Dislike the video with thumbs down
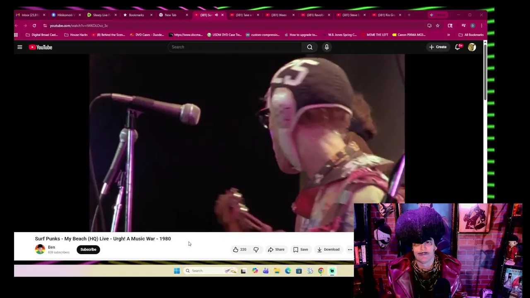The height and width of the screenshot is (298, 530). [256, 250]
